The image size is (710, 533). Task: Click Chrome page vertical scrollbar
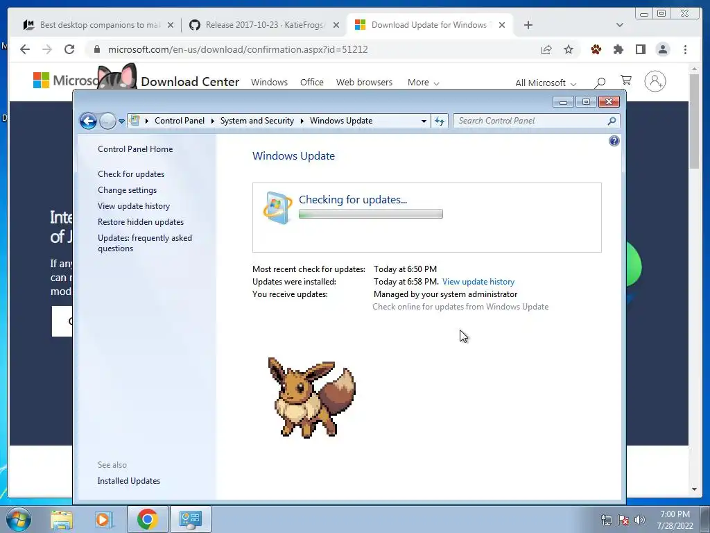(694, 121)
